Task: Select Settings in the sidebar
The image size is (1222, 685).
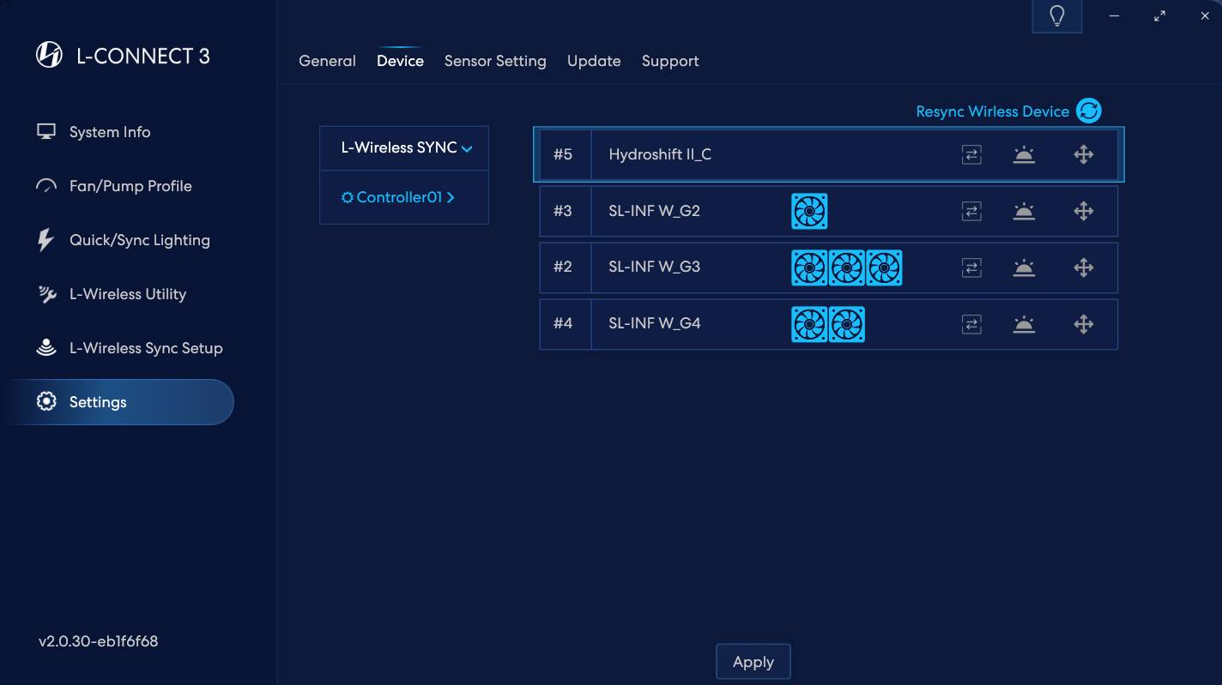Action: 117,402
